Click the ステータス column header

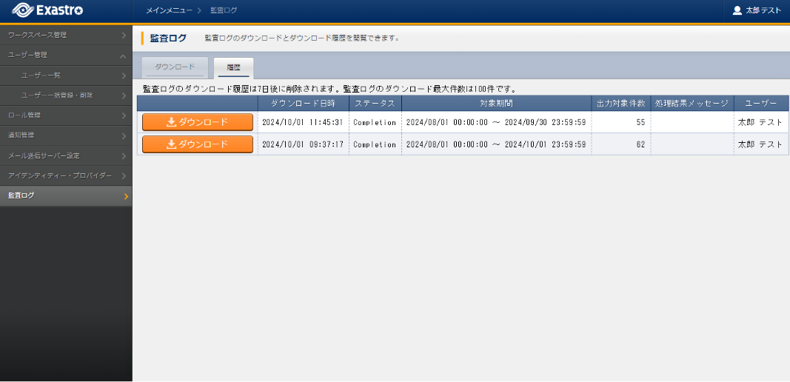[375, 103]
